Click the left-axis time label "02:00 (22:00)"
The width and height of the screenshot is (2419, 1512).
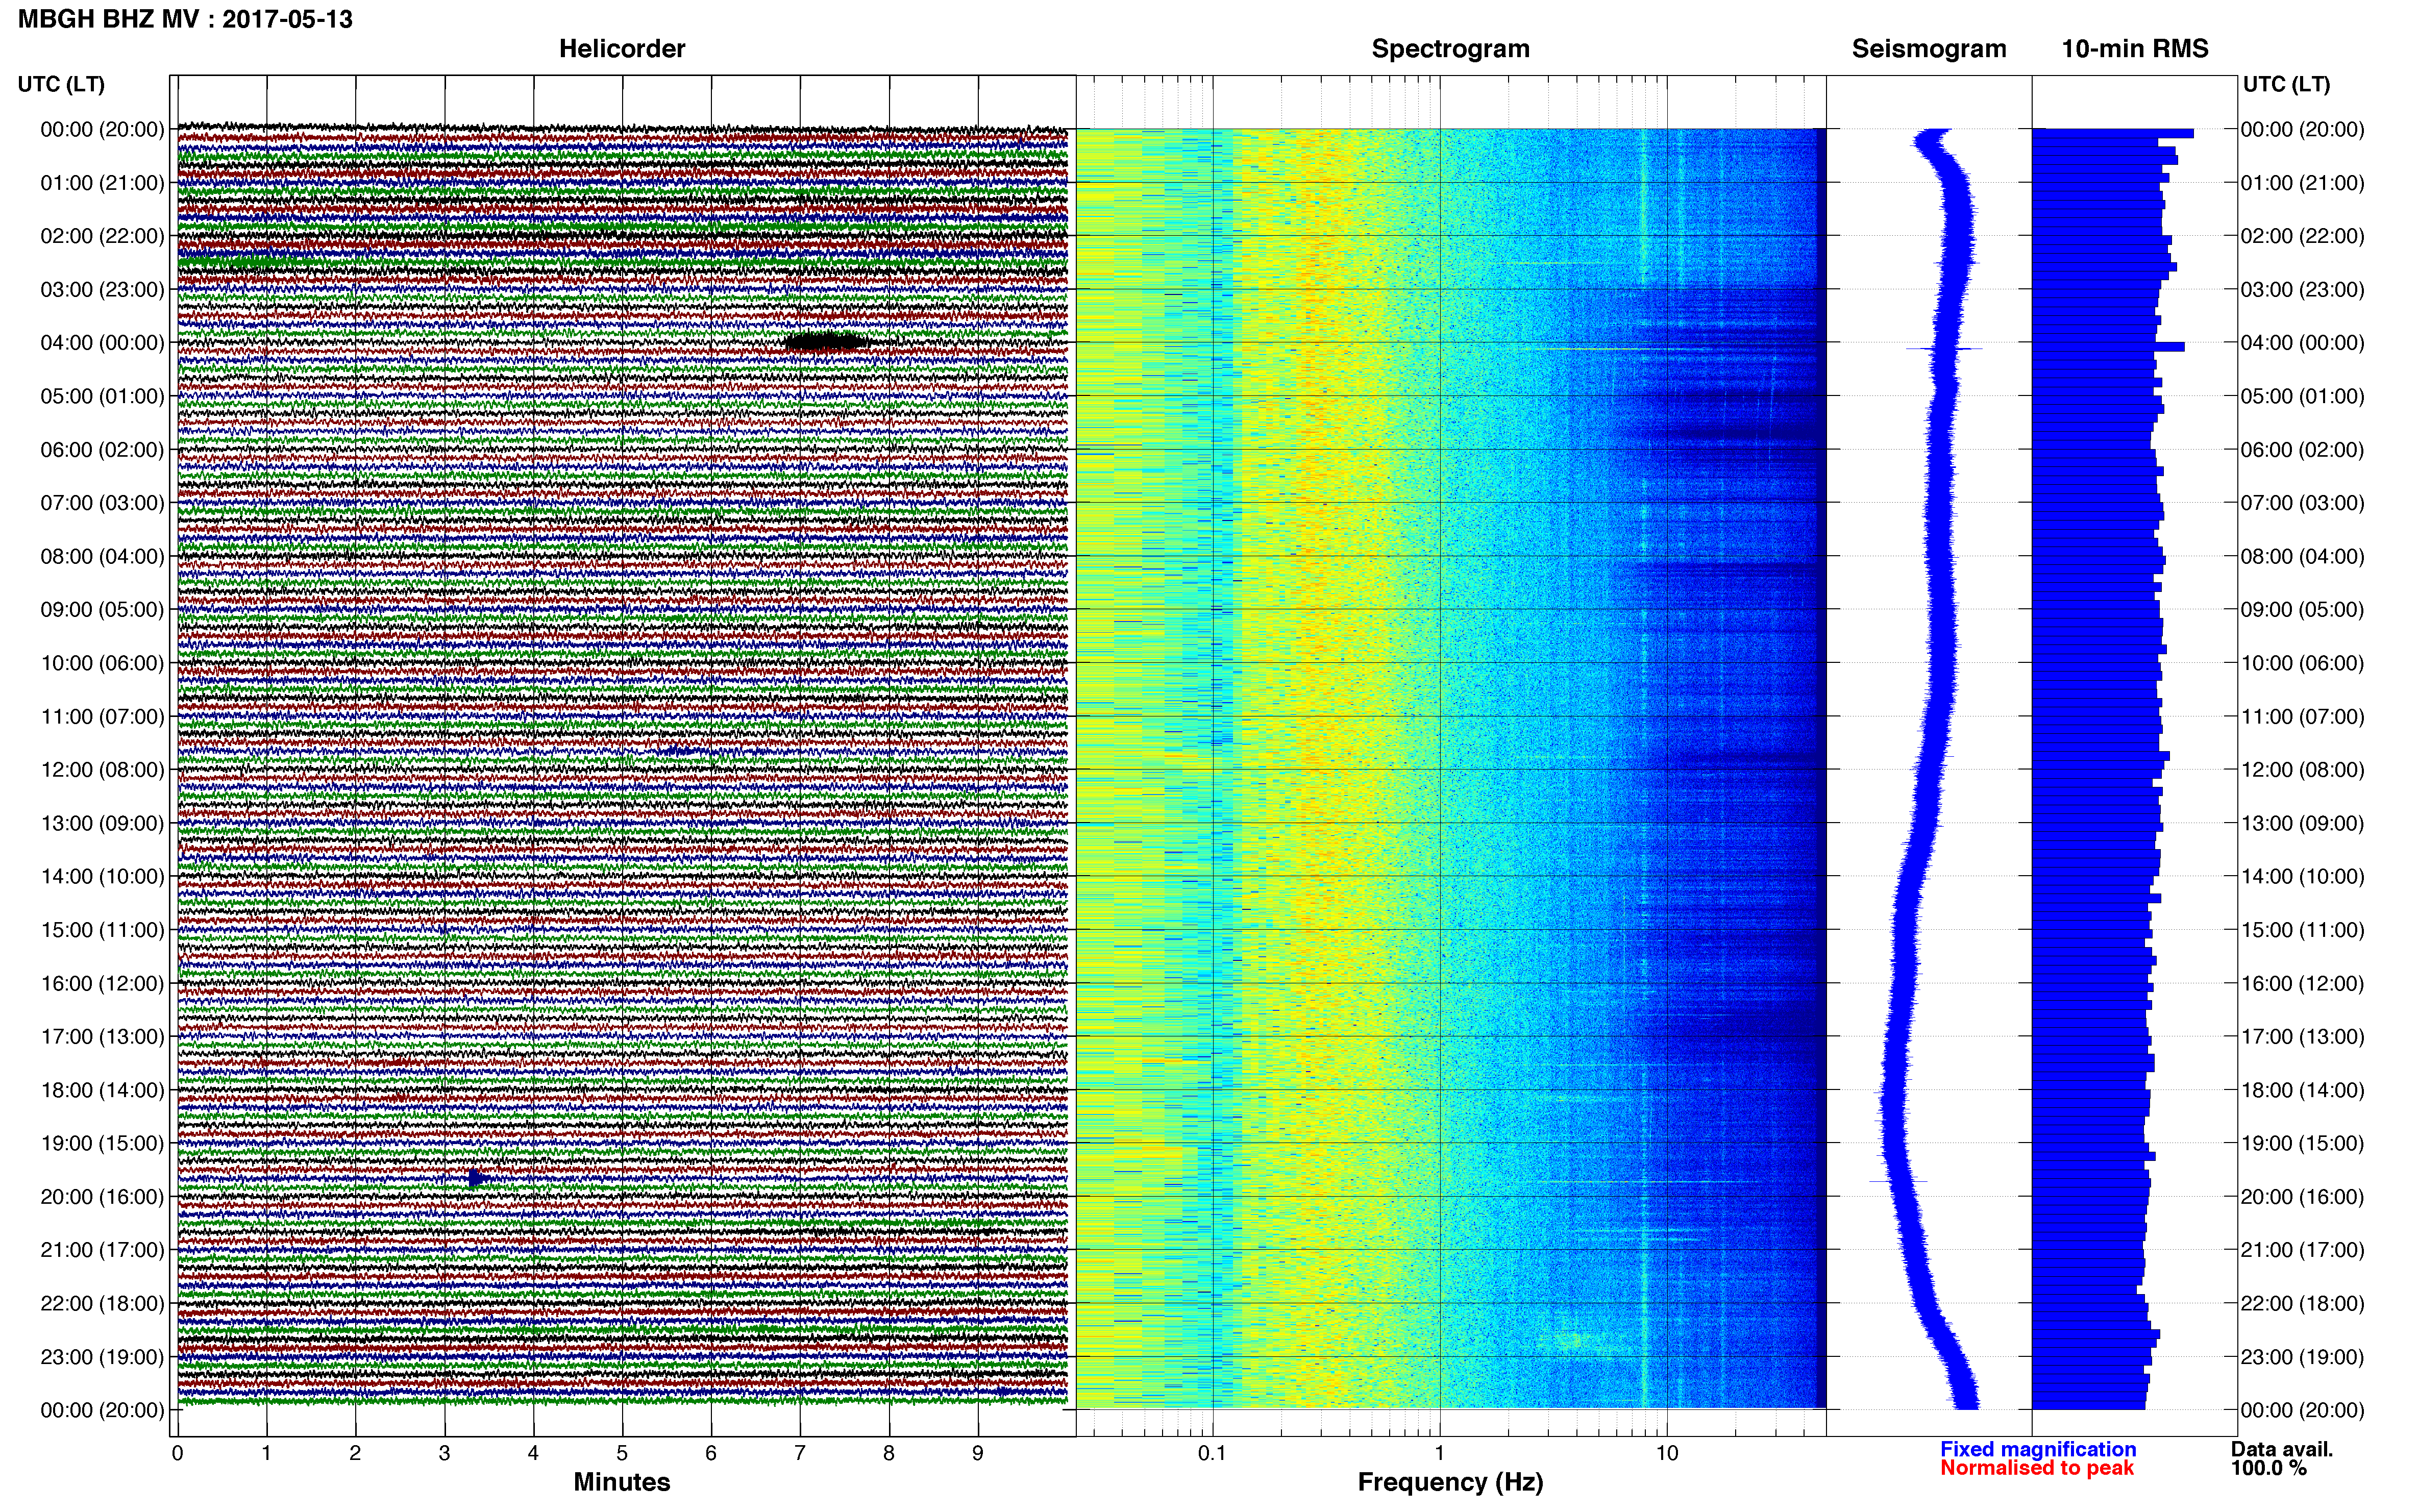102,236
